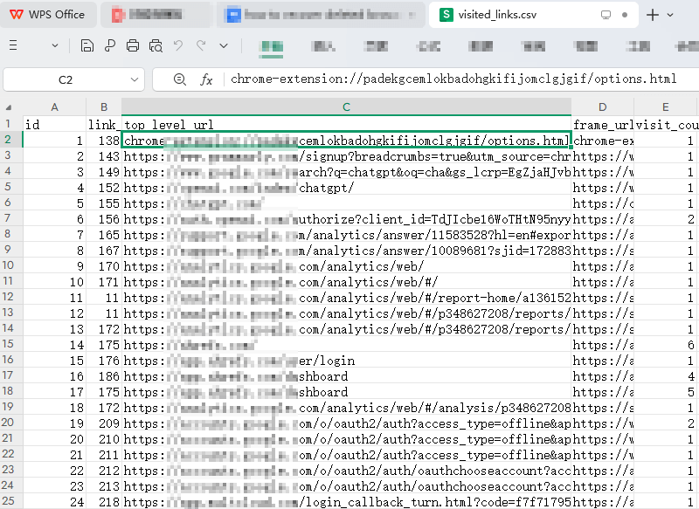The width and height of the screenshot is (699, 509).
Task: Open the dropdown next to hamburger menu
Action: tap(55, 46)
